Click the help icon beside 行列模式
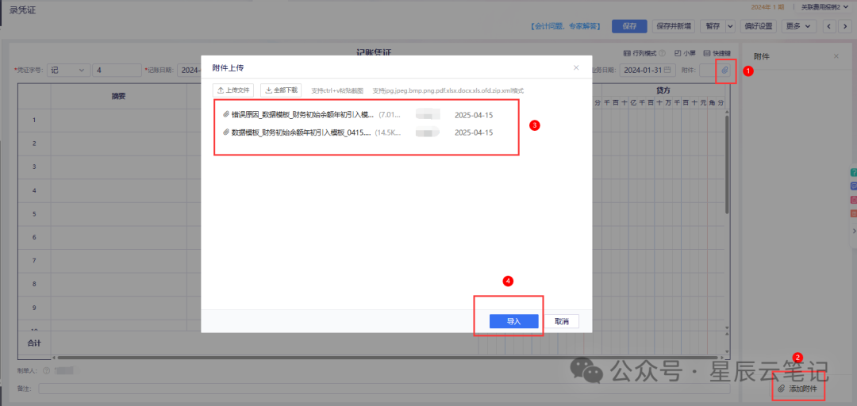This screenshot has height=406, width=857. click(662, 54)
